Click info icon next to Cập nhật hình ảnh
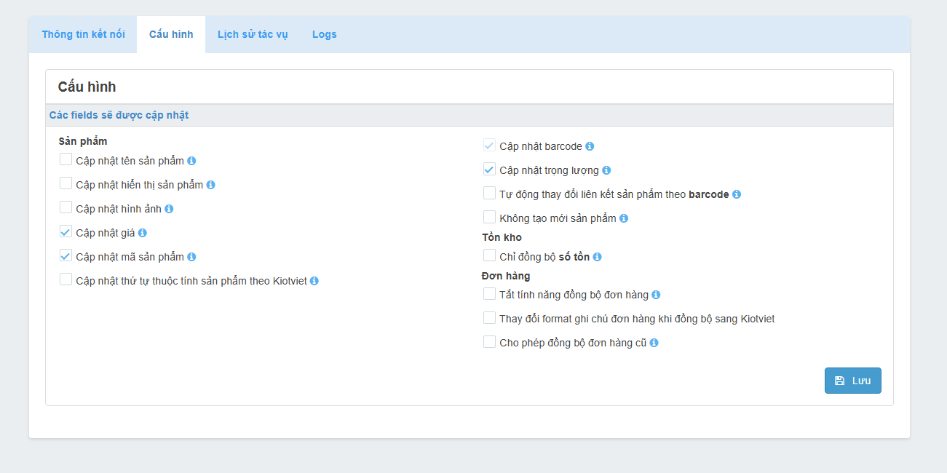This screenshot has height=473, width=947. [169, 209]
